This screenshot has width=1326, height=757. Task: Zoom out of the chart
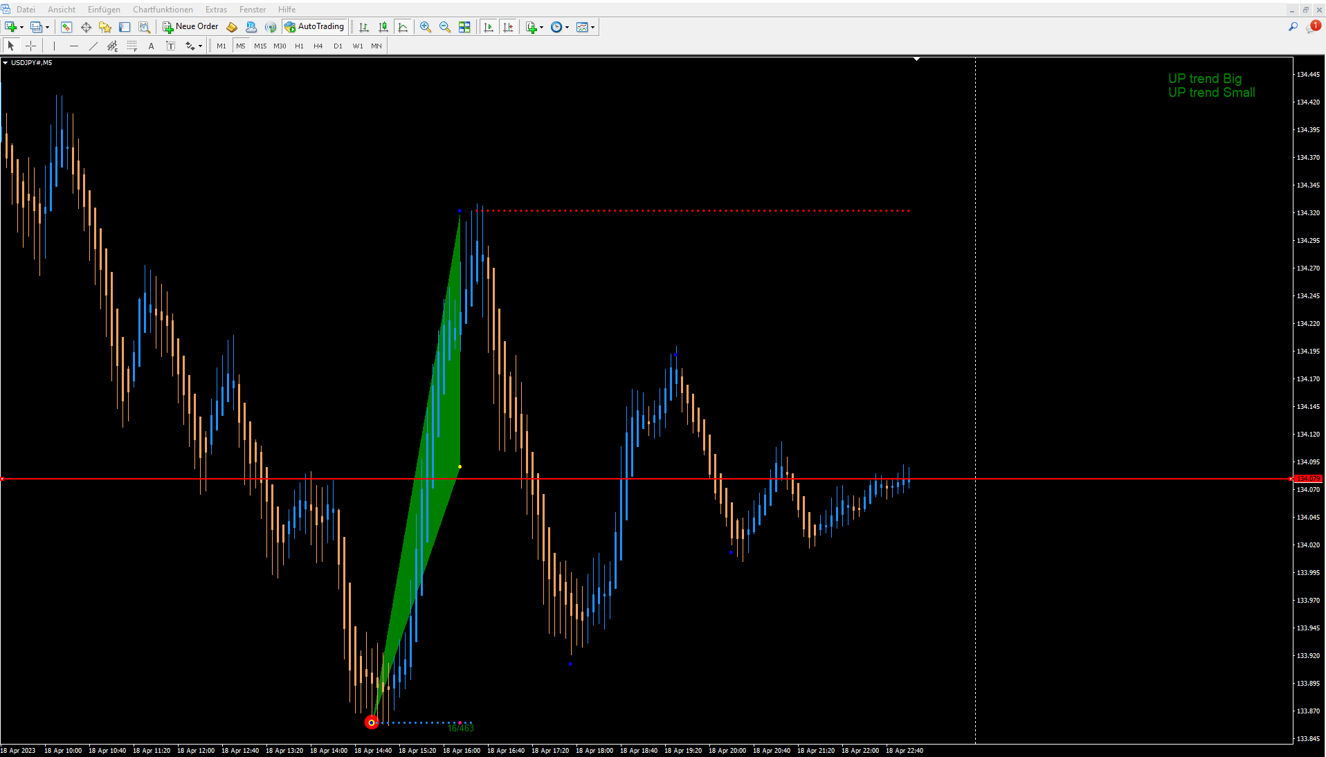(x=445, y=27)
